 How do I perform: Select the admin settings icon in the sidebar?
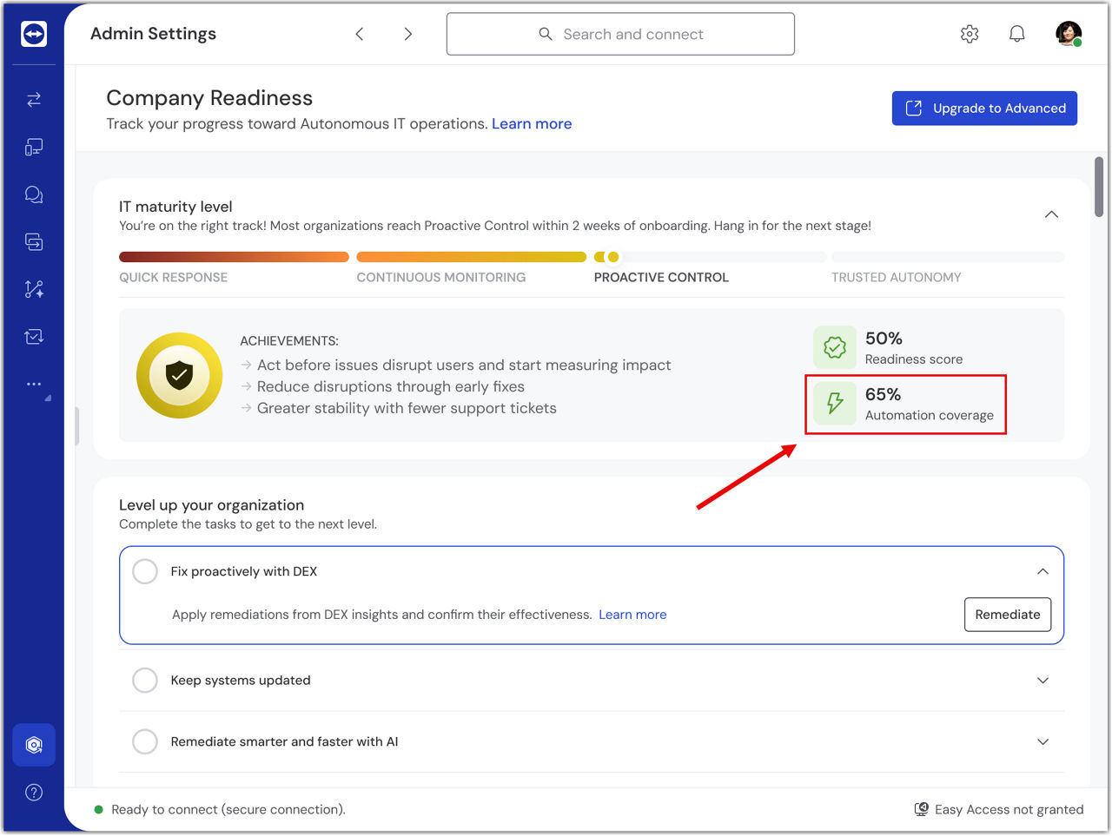[x=34, y=745]
